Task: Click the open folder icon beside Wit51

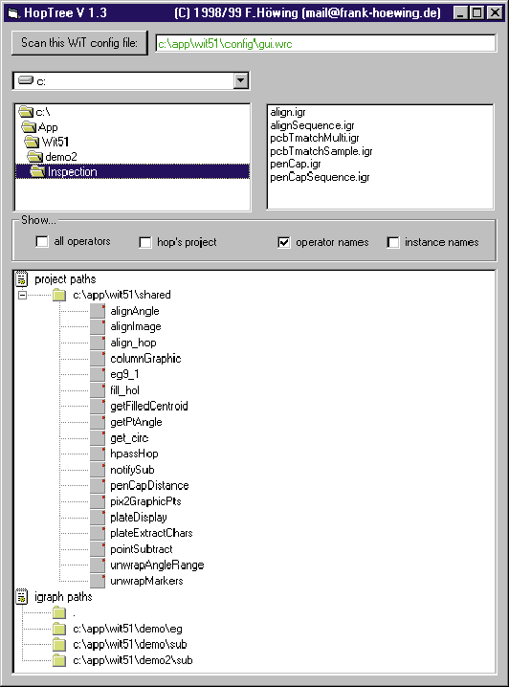Action: click(x=32, y=142)
